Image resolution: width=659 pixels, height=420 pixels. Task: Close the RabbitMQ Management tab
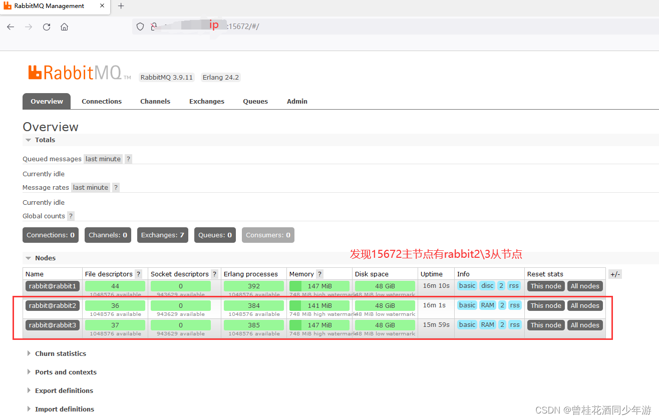(102, 6)
